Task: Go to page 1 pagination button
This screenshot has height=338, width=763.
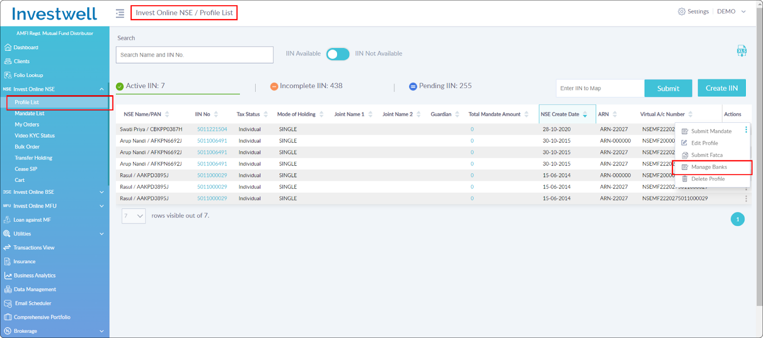Action: tap(738, 219)
